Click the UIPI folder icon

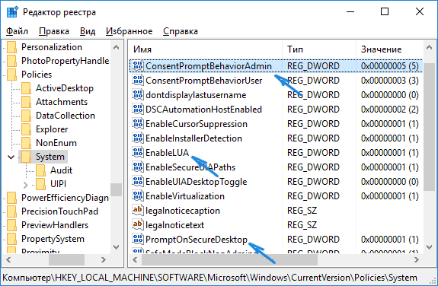(41, 184)
